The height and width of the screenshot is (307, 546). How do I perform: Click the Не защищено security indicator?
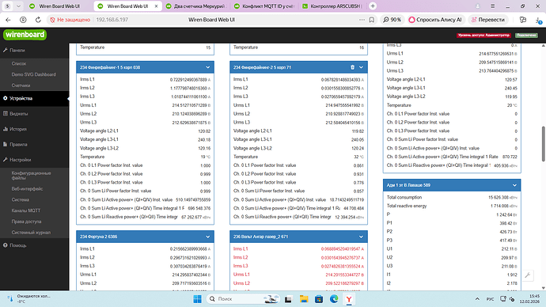70,20
